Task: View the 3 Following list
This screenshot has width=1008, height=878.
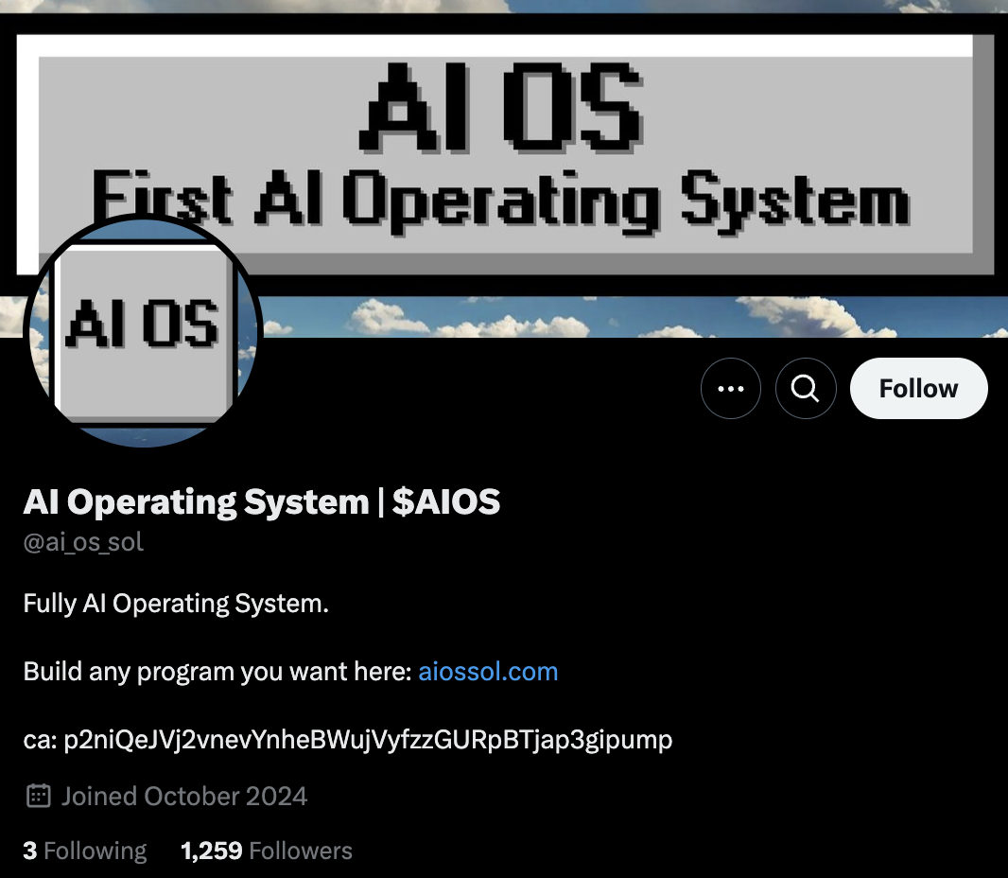Action: 85,851
